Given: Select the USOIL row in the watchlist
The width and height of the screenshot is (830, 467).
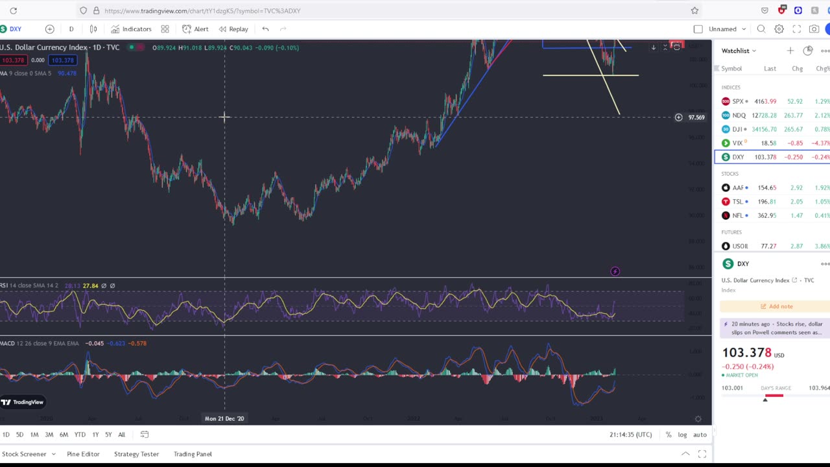Looking at the screenshot, I should coord(772,246).
